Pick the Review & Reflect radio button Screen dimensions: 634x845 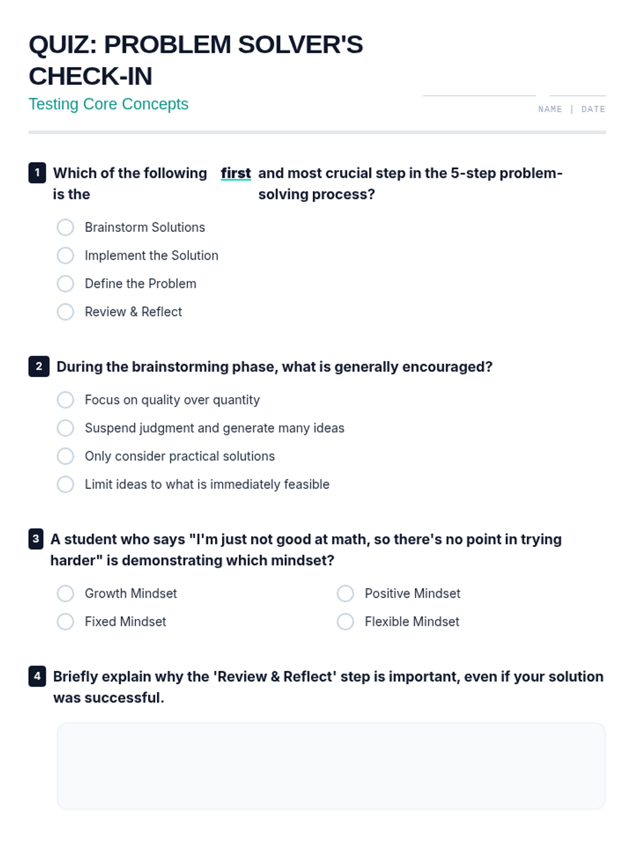click(x=66, y=312)
